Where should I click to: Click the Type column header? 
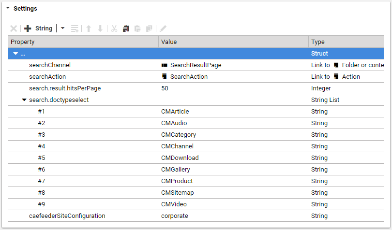[346, 42]
